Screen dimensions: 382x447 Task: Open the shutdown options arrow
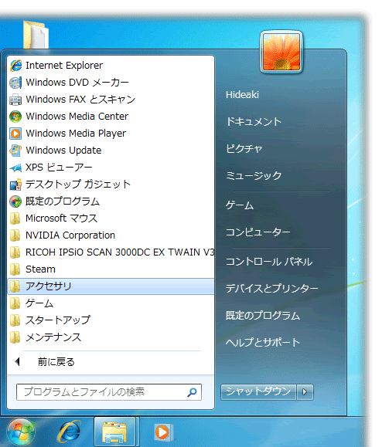(305, 392)
